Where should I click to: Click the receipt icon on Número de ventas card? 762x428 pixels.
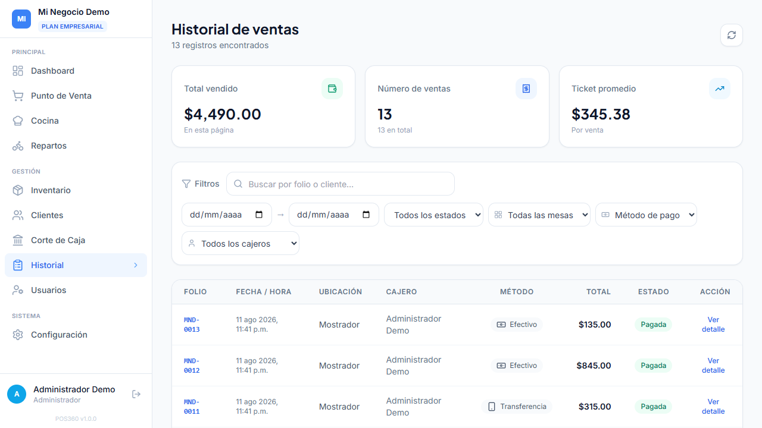526,89
